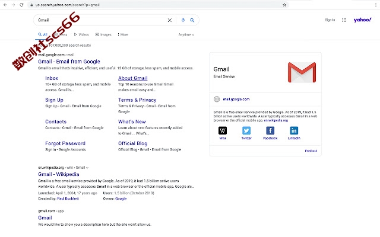Open the Inbox sublink
This screenshot has height=237, width=380.
pos(52,78)
